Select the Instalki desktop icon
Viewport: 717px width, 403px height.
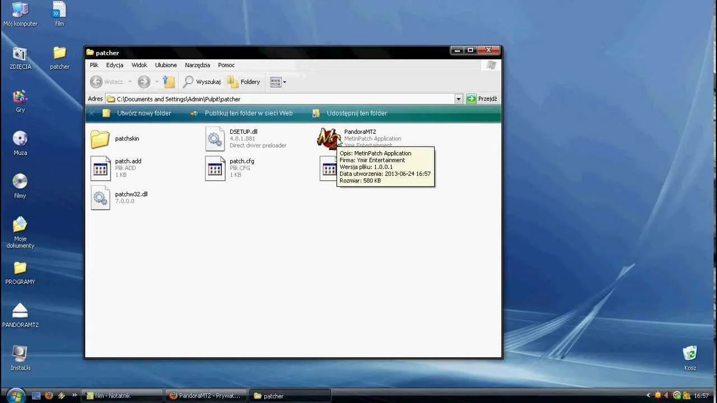click(20, 358)
